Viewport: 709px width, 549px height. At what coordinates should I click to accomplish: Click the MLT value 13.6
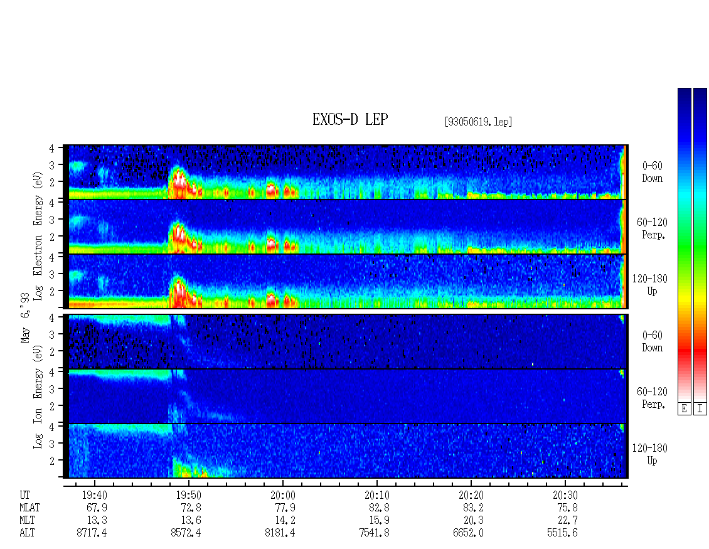[x=191, y=521]
